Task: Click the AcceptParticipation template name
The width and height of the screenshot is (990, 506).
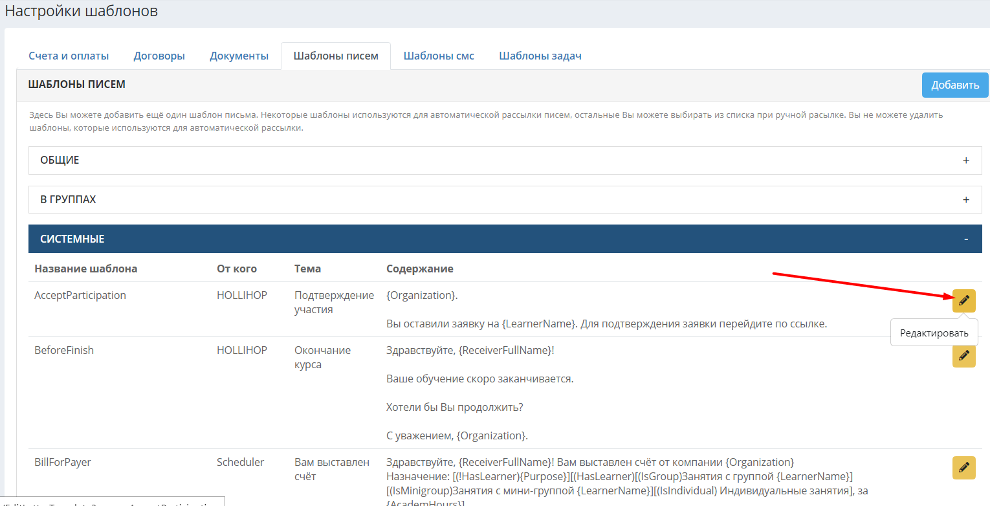Action: pyautogui.click(x=80, y=295)
